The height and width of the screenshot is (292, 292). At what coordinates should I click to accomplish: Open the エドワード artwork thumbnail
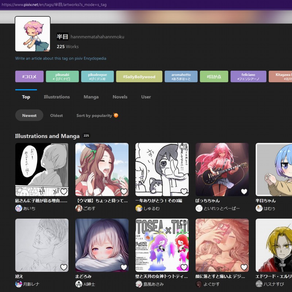tap(274, 245)
